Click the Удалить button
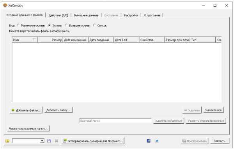Screen dimensions: 234x149 (192, 110)
